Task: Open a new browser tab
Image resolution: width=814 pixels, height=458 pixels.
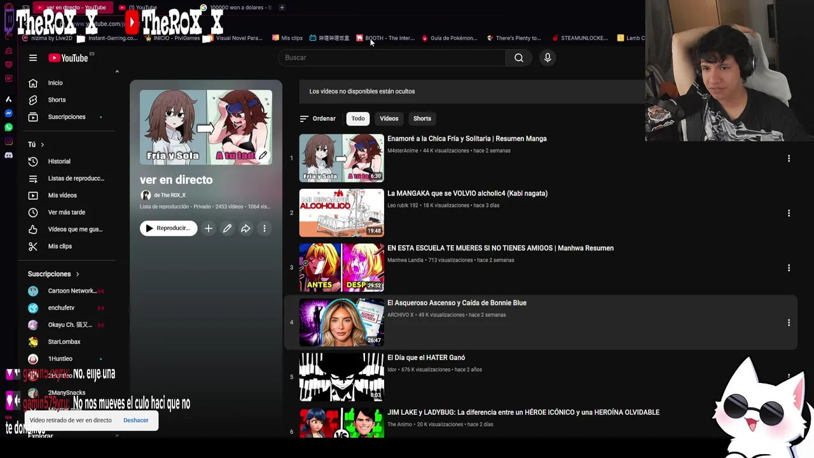Action: point(282,8)
